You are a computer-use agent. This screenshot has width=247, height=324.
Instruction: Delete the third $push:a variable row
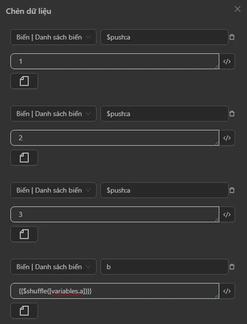click(232, 190)
